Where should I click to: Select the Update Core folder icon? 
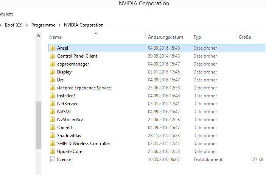[53, 152]
